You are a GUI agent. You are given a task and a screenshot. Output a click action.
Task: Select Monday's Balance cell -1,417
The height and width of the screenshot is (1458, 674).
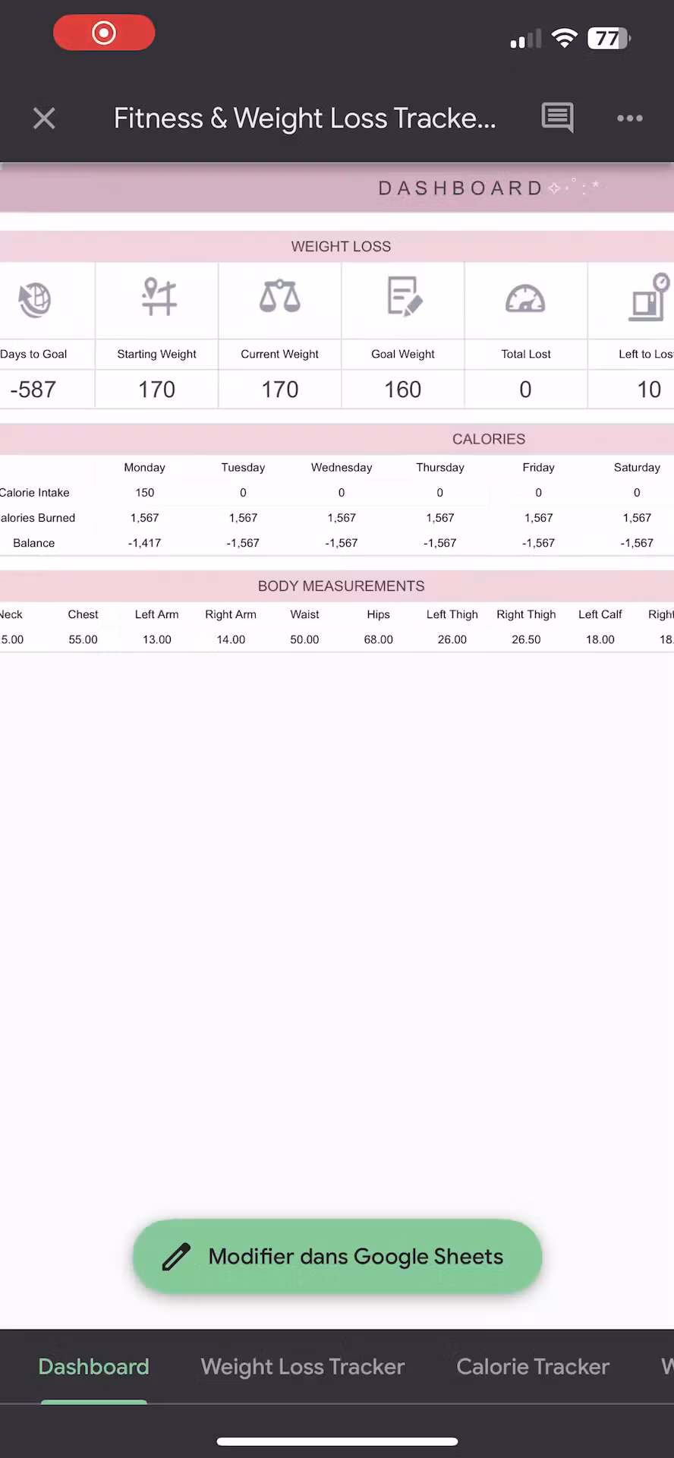click(145, 543)
